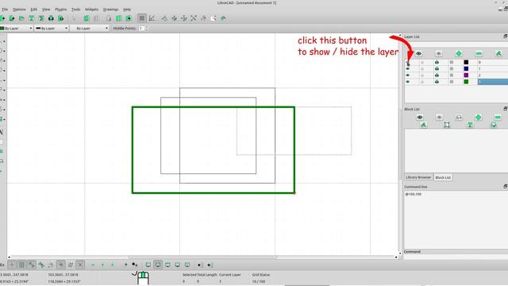The height and width of the screenshot is (286, 508).
Task: Click black color swatch of layer 0
Action: (x=466, y=62)
